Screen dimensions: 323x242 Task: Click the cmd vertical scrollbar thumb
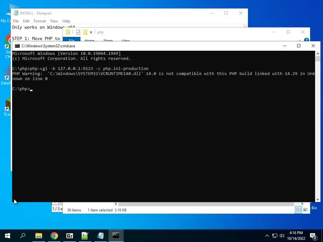318,59
